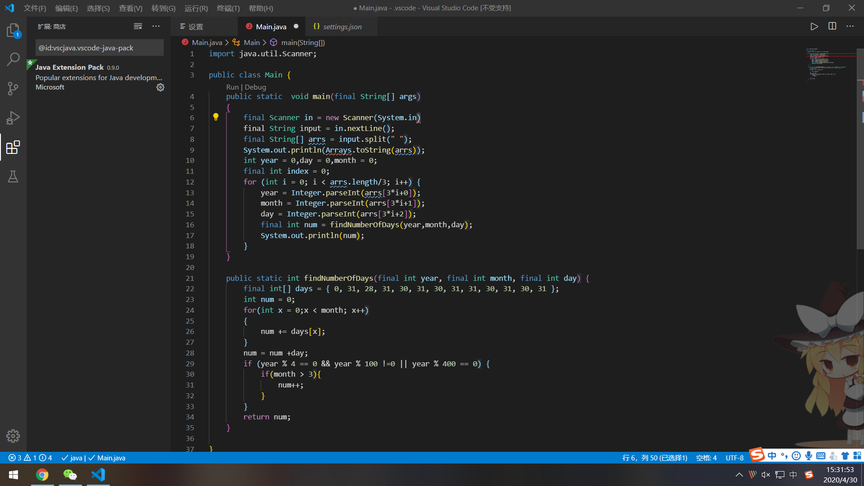Image resolution: width=864 pixels, height=486 pixels.
Task: Click the muted volume tray icon
Action: pos(766,475)
